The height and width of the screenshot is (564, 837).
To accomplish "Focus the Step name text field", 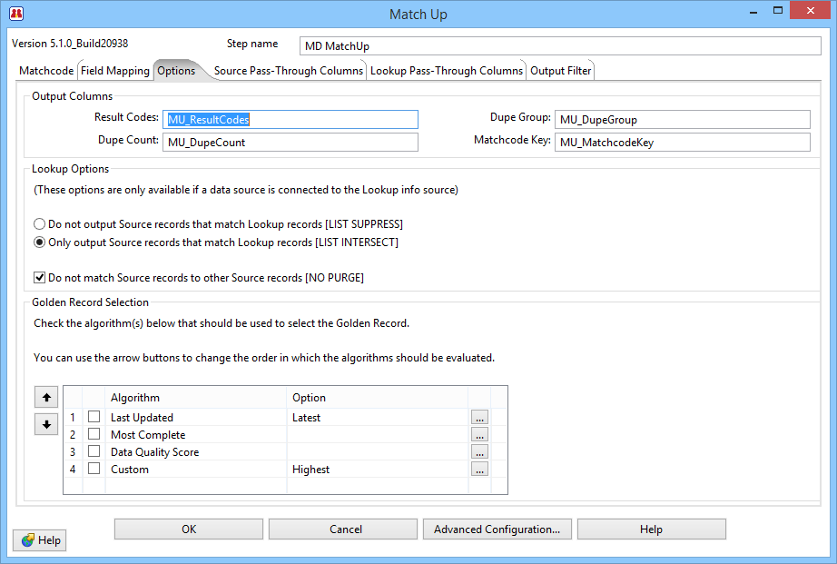I will (x=559, y=46).
